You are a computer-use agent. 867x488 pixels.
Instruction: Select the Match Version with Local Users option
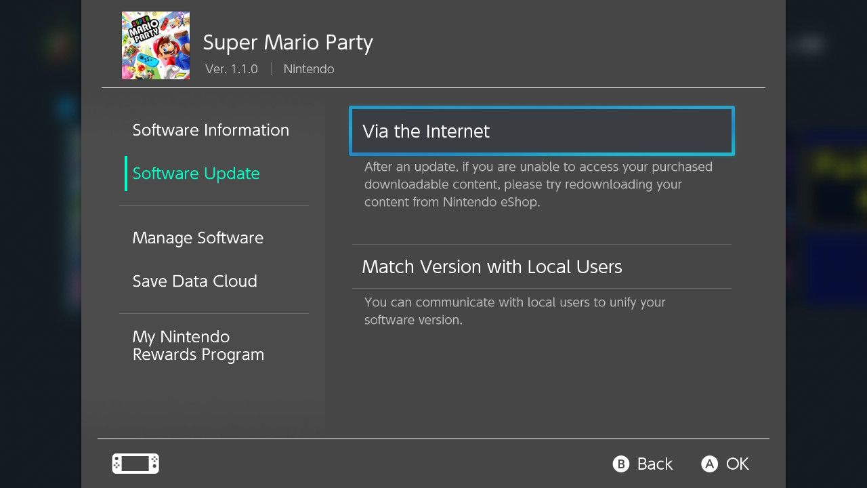[492, 266]
